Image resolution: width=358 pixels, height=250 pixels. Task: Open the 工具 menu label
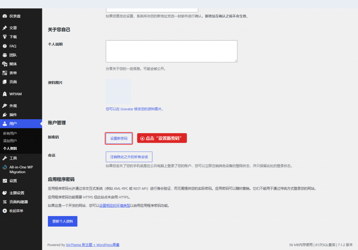click(x=13, y=158)
